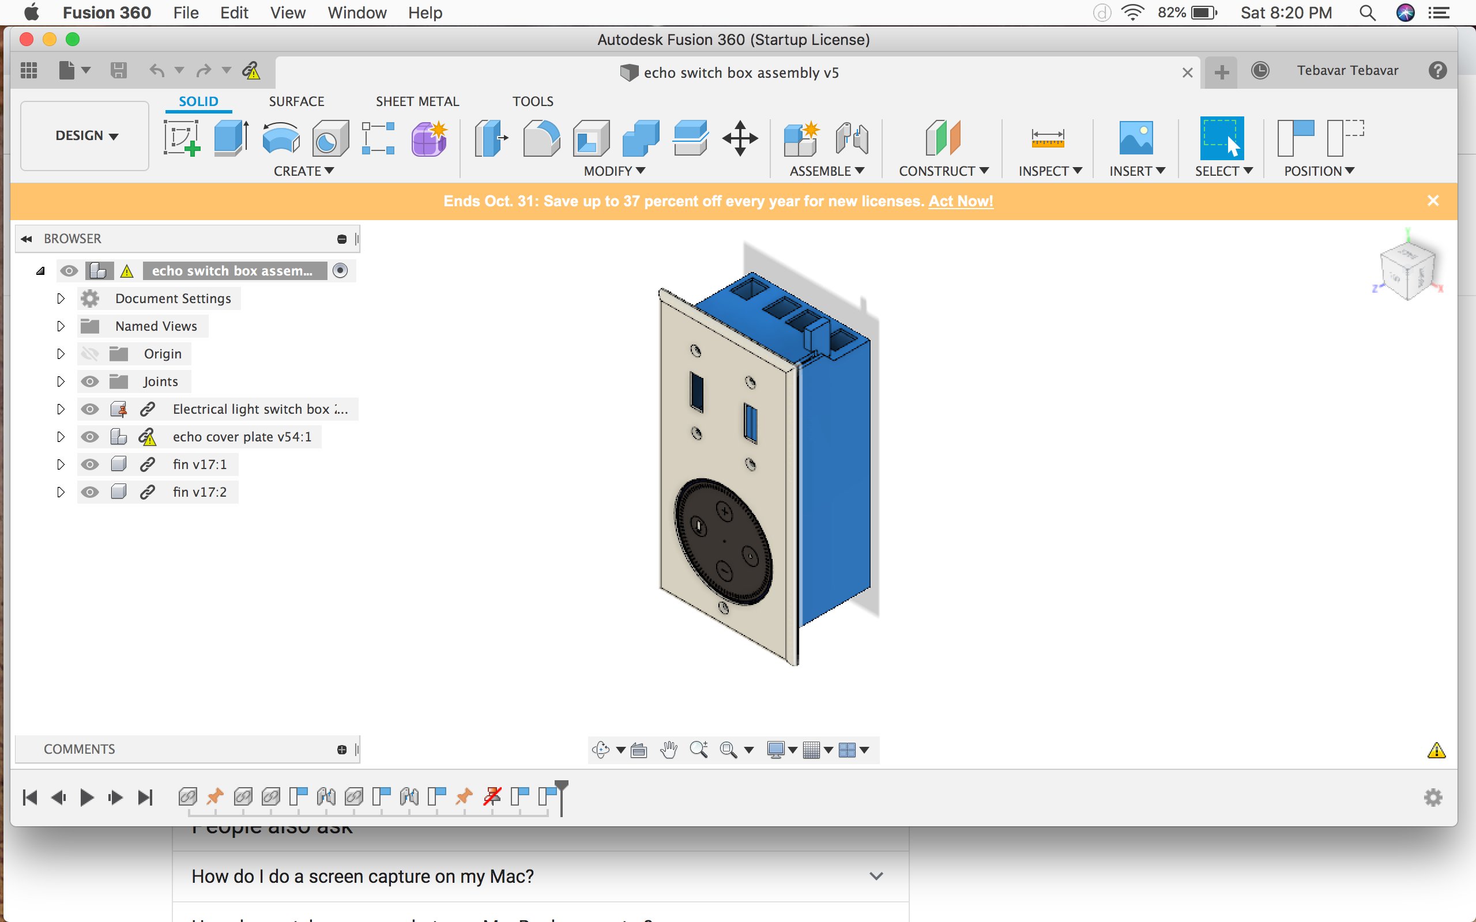Screen dimensions: 1476x922
Task: Open the SURFACE tab in toolbar
Action: [295, 101]
